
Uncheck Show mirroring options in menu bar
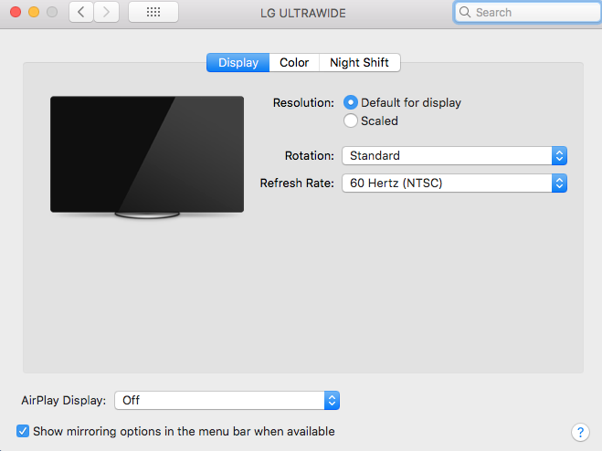[x=23, y=431]
